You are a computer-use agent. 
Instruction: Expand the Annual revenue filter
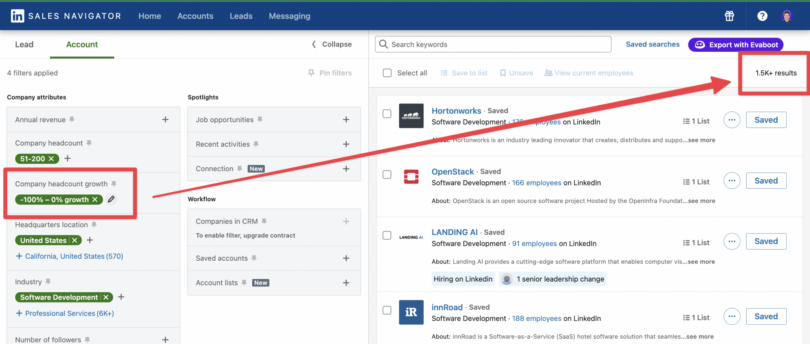[165, 119]
